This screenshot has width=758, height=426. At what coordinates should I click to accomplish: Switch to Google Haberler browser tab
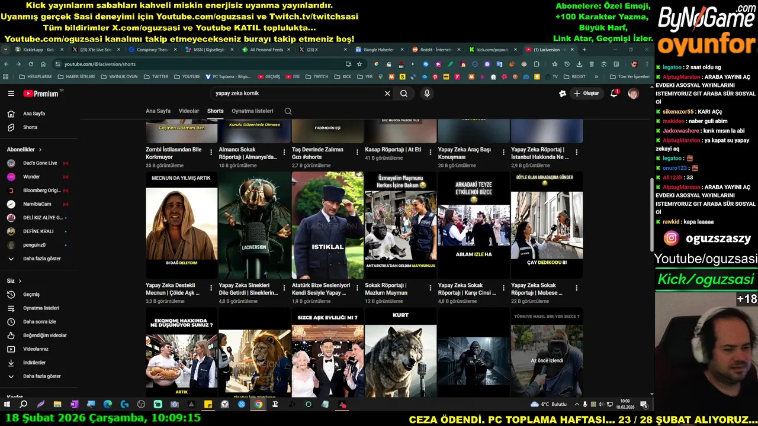[x=378, y=50]
